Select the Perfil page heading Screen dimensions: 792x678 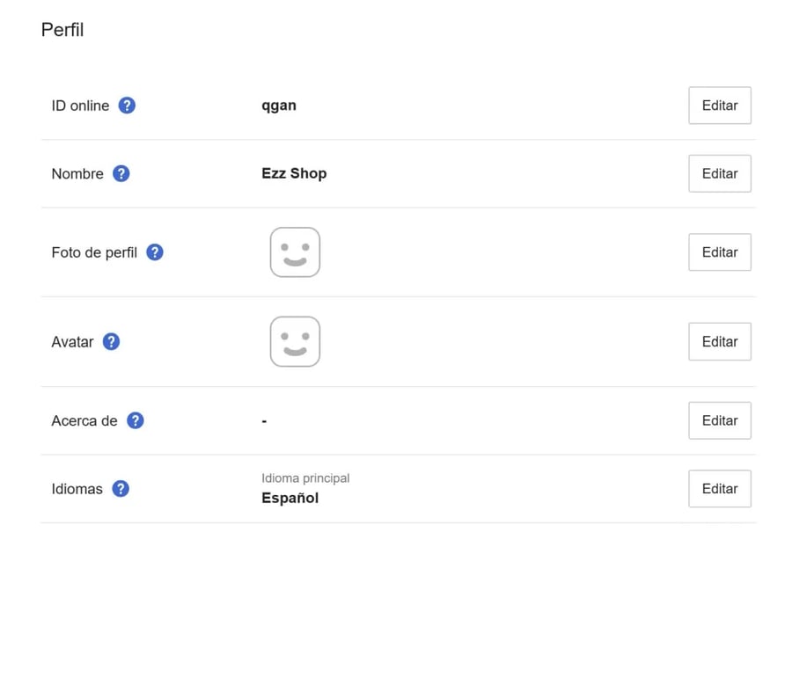(62, 30)
